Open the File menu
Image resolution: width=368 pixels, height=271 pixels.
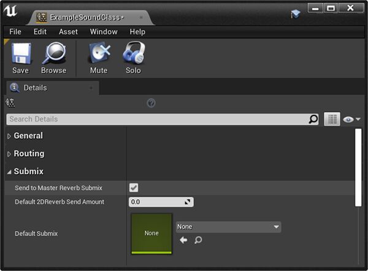coord(15,32)
